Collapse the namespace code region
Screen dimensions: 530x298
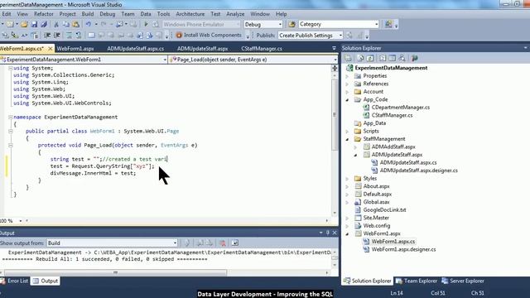pyautogui.click(x=11, y=118)
